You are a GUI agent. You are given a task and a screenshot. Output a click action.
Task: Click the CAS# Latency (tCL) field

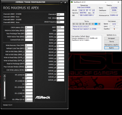point(29,27)
